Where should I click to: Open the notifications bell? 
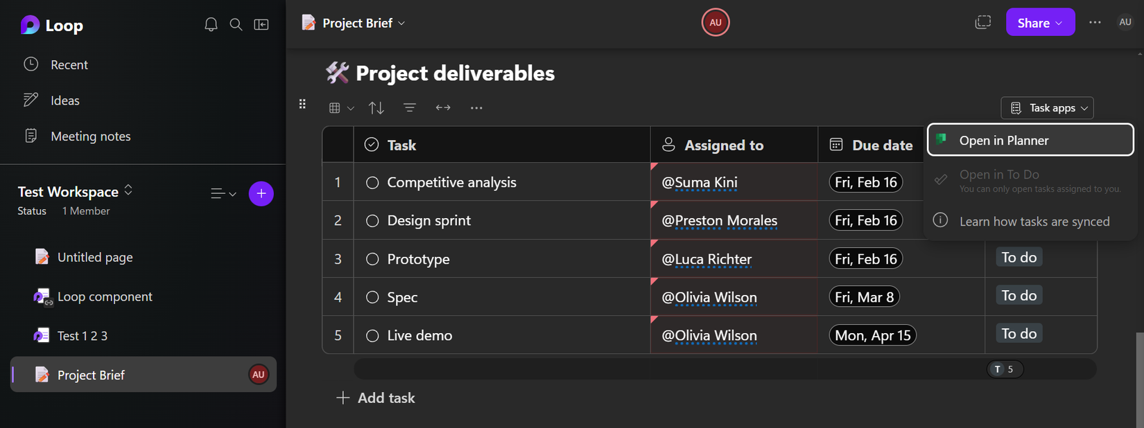(211, 25)
